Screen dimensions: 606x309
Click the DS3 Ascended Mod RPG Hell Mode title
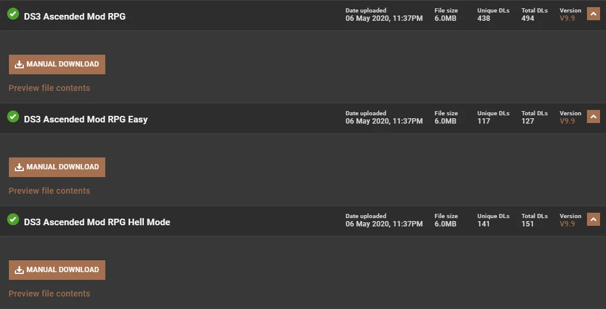point(97,222)
